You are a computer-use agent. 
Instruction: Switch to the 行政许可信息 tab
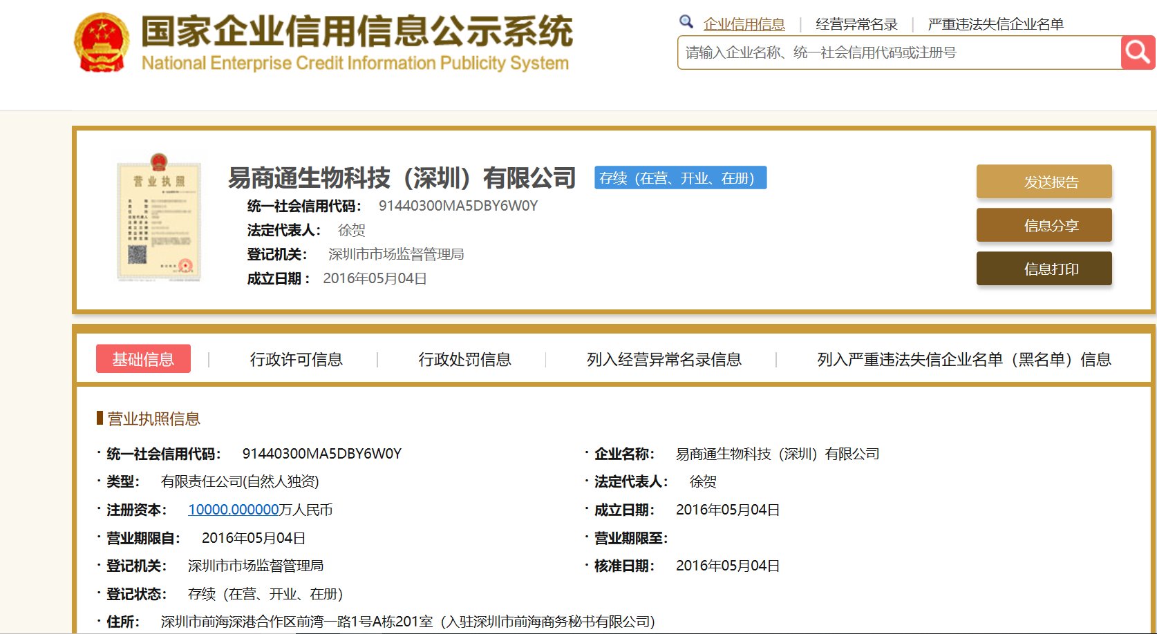click(x=297, y=359)
